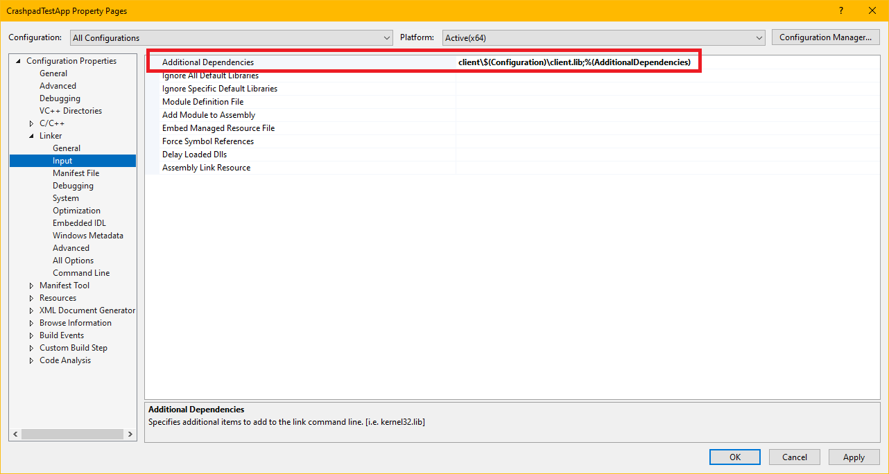
Task: Click the Configuration Manager button
Action: pyautogui.click(x=825, y=37)
